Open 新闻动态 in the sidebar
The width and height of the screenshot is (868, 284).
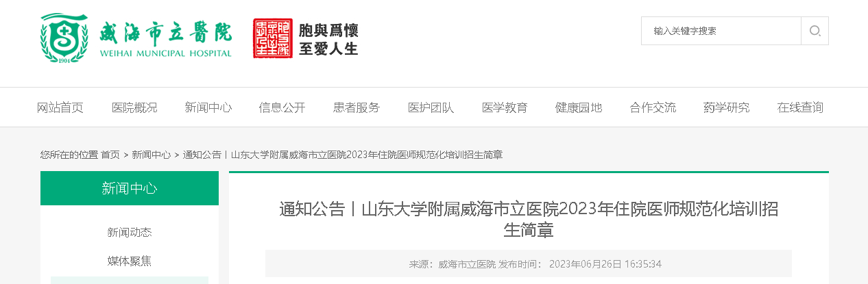click(x=130, y=232)
